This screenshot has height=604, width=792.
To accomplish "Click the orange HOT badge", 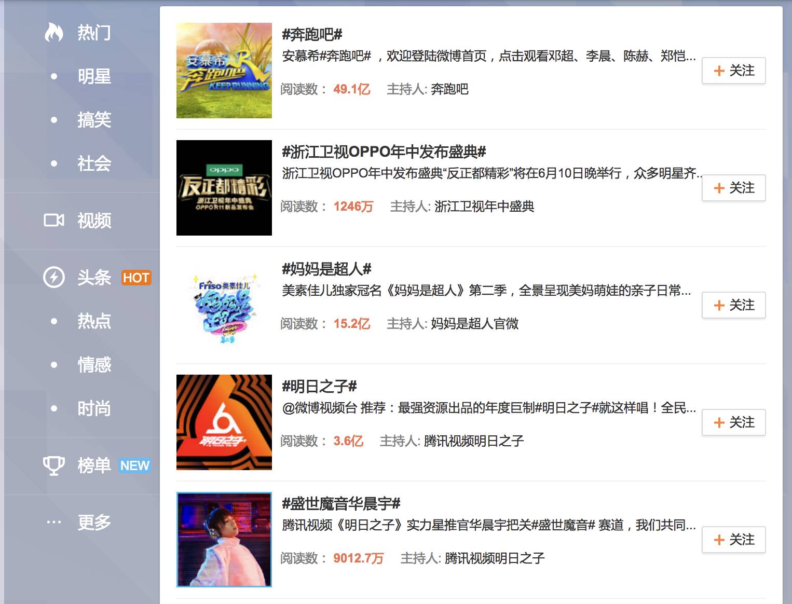I will coord(136,278).
